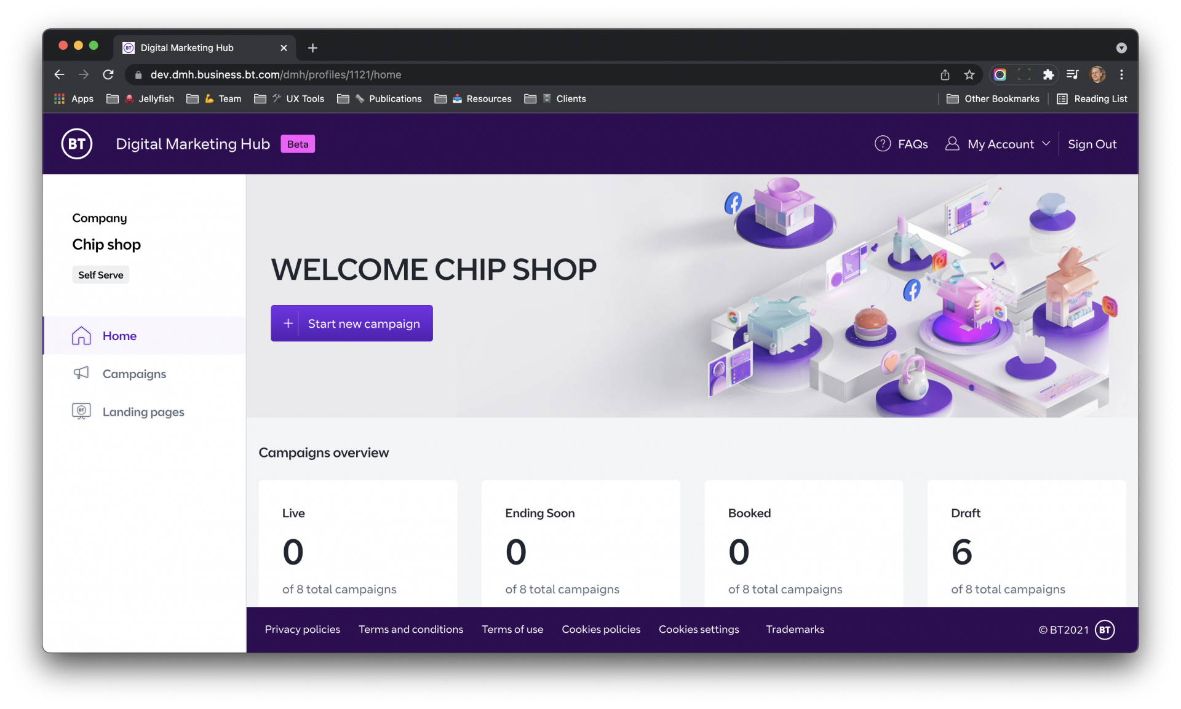The width and height of the screenshot is (1181, 709).
Task: Click the address bar URL
Action: point(276,74)
